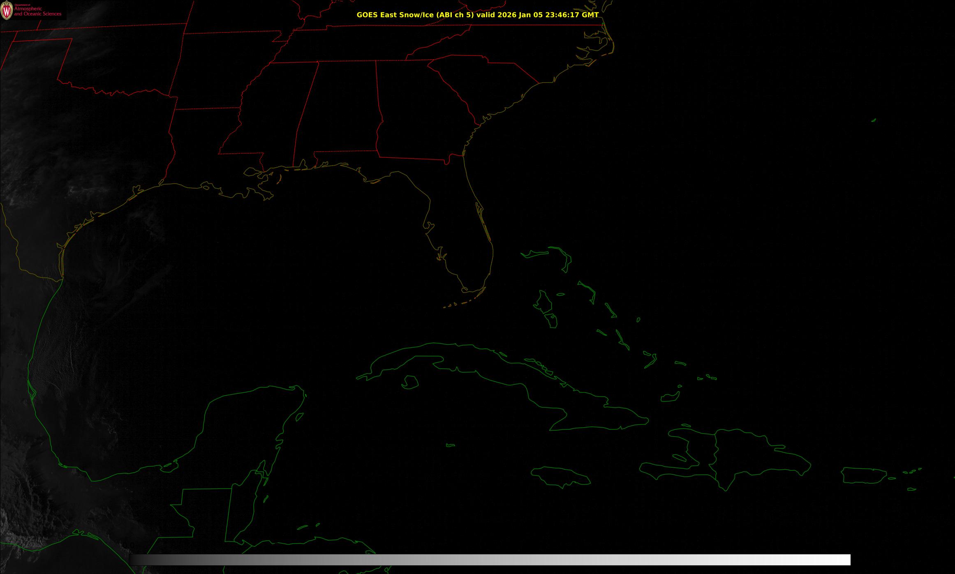The width and height of the screenshot is (955, 574).
Task: Click inside the Puerto Rico island outline
Action: (x=863, y=475)
